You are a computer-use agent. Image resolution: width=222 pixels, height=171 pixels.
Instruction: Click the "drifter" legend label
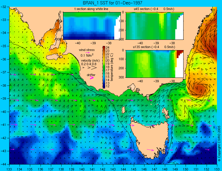[91, 75]
